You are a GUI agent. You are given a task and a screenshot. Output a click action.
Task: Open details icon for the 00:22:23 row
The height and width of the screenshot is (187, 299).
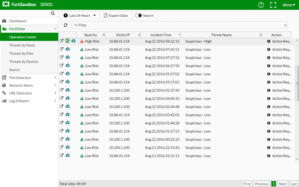61,139
